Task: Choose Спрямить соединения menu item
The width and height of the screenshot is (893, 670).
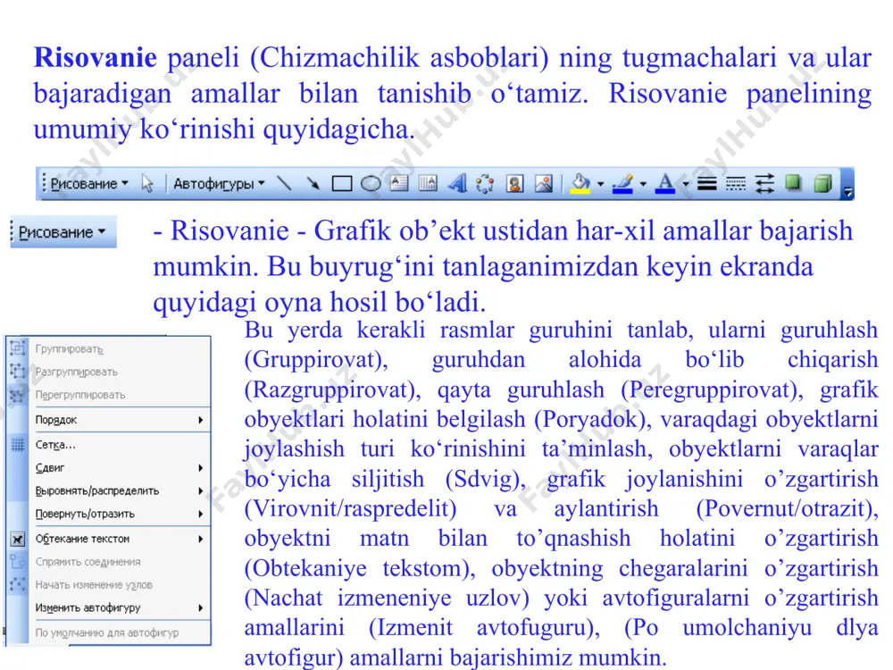Action: [109, 562]
